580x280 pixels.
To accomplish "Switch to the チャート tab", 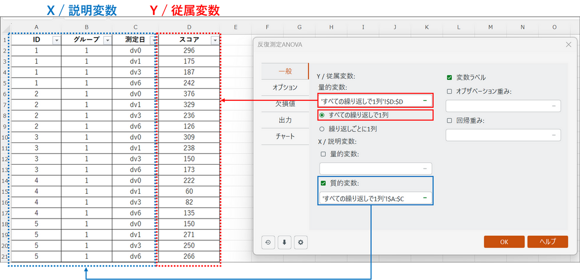I will tap(285, 136).
